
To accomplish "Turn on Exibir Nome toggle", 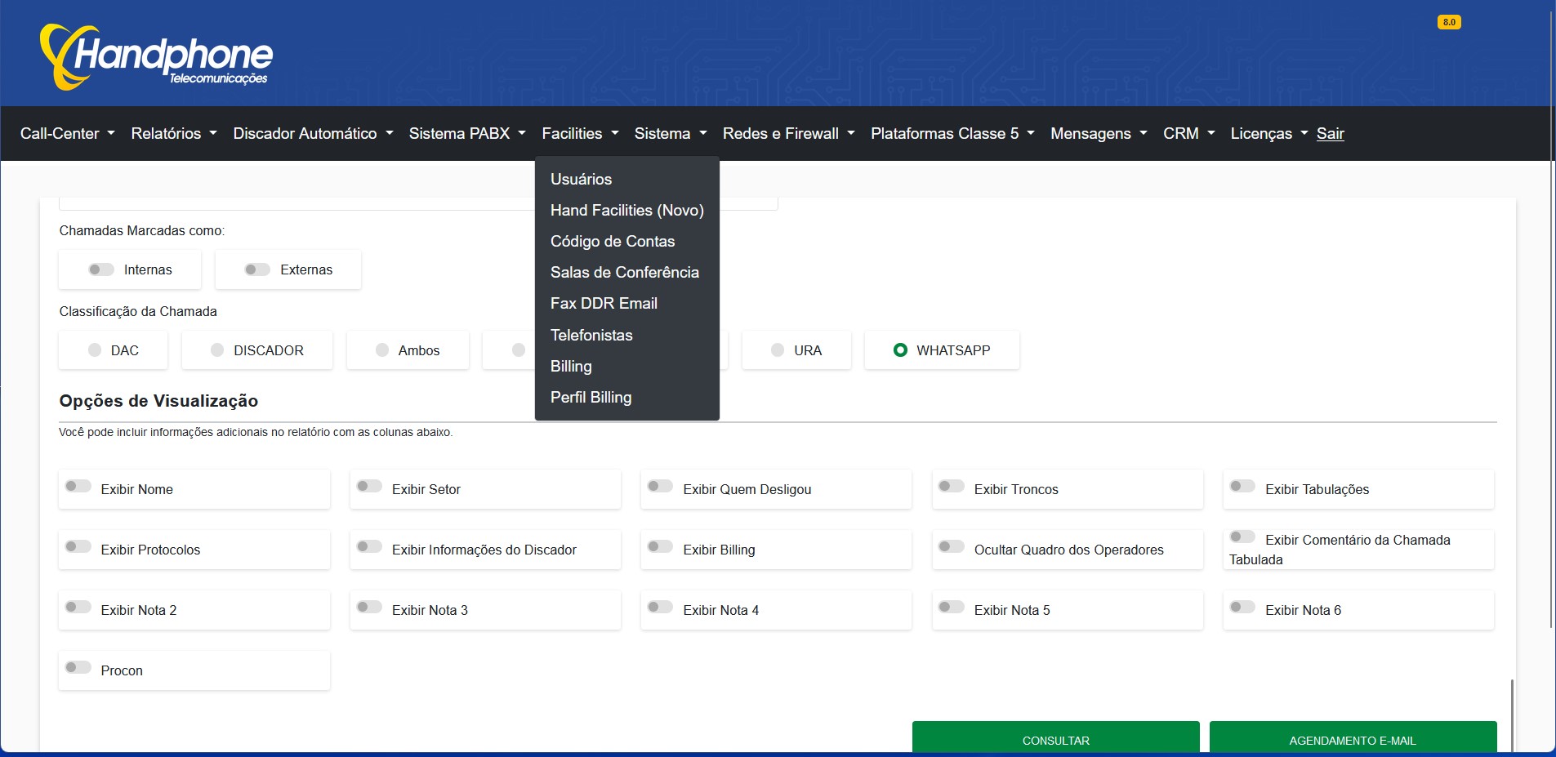I will coord(78,487).
